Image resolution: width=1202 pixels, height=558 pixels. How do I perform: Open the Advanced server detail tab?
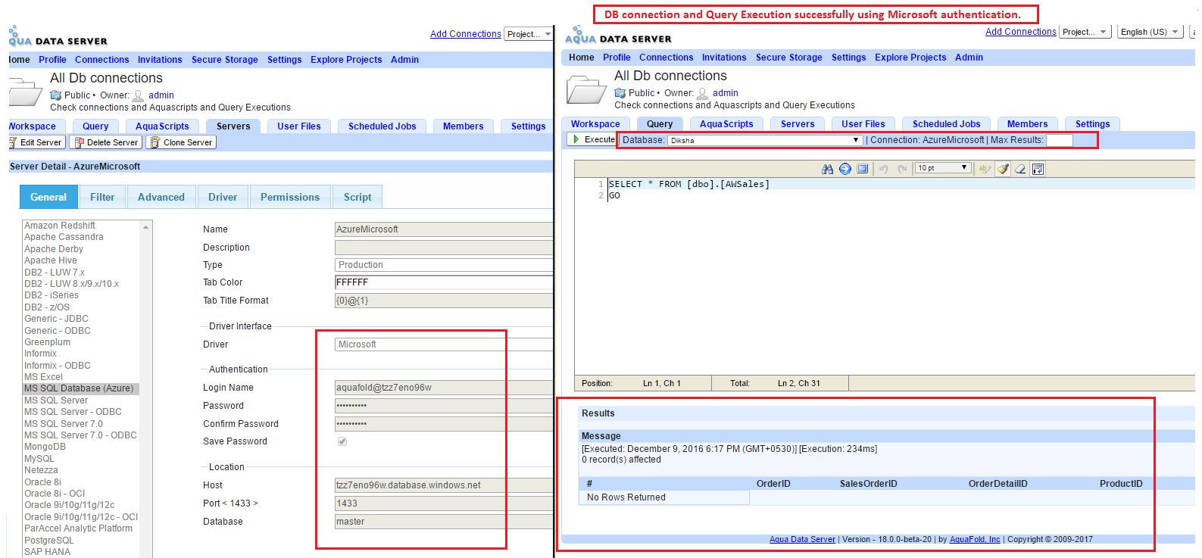161,197
